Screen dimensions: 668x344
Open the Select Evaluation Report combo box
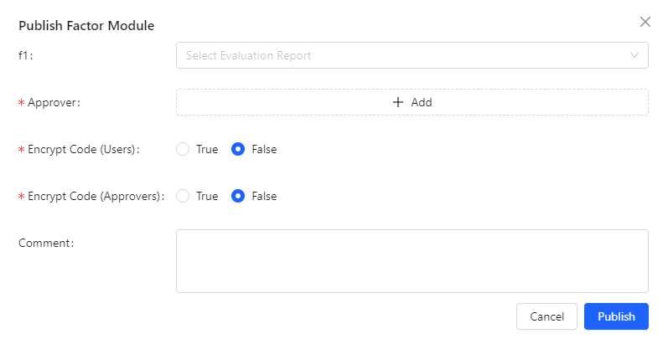click(x=402, y=55)
